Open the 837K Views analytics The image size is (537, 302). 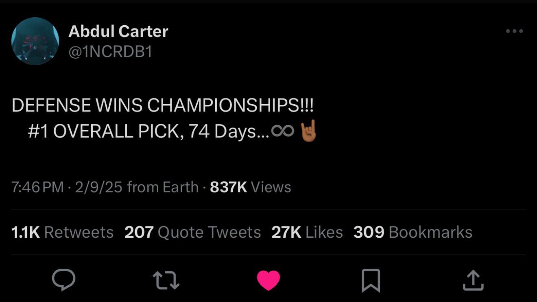click(250, 187)
